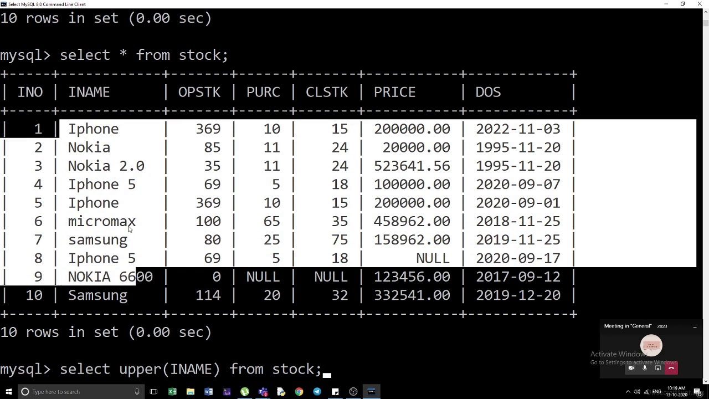Open the TeX editor taskbar icon
709x399 pixels.
tap(227, 392)
